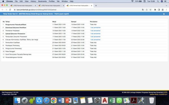Dismiss the blue Tahap Tender banner
Viewport: 169px width, 105px height.
[x=164, y=14]
